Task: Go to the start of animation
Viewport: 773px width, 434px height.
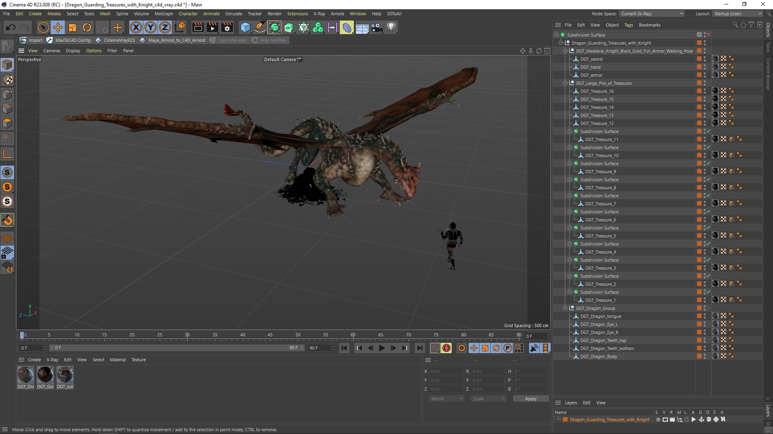Action: tap(344, 348)
